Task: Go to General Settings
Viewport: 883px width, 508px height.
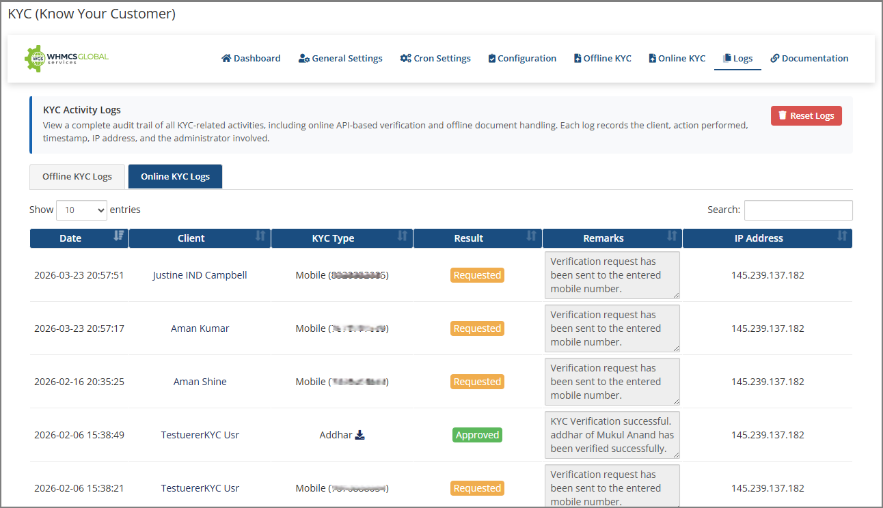Action: pyautogui.click(x=340, y=59)
